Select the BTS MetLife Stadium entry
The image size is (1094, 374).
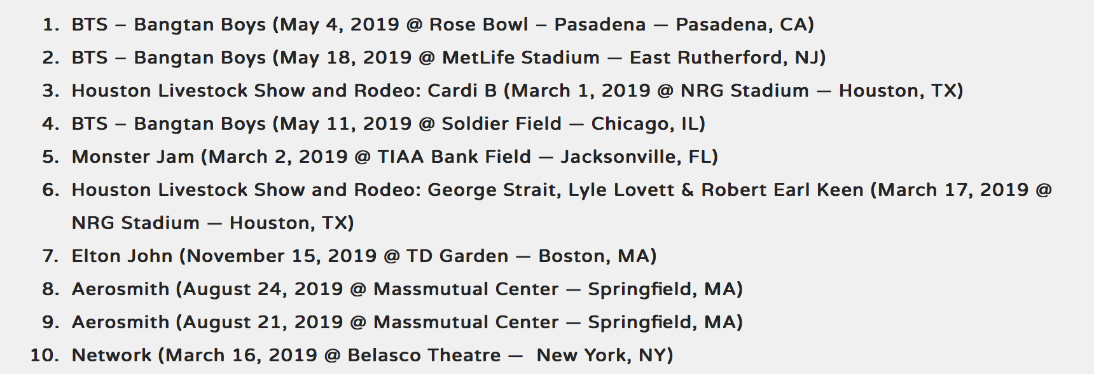[448, 58]
